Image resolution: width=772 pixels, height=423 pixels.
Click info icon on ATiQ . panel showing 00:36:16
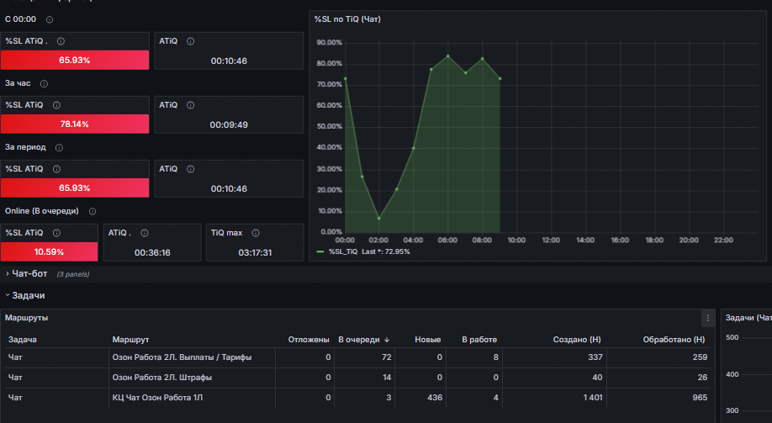(x=145, y=233)
